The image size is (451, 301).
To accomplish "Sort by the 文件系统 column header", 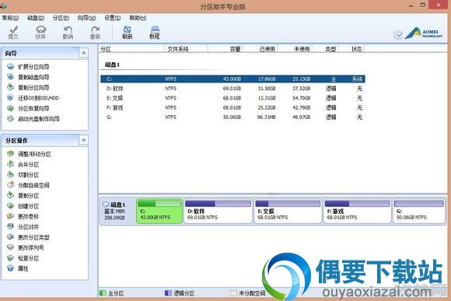I will 186,49.
